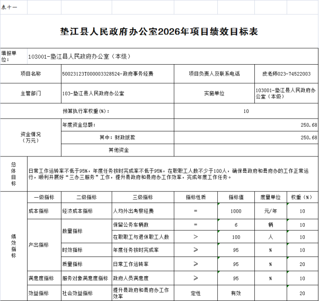
Task: Click the contact phone 皮老师023-74522003 cell
Action: click(x=287, y=74)
